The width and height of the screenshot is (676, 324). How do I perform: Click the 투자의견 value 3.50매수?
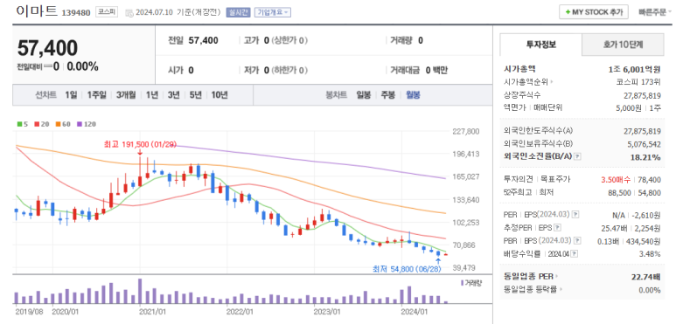616,179
